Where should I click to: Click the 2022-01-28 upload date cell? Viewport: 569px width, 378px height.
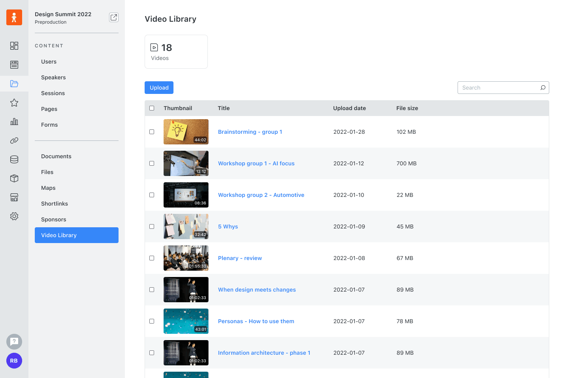[349, 132]
